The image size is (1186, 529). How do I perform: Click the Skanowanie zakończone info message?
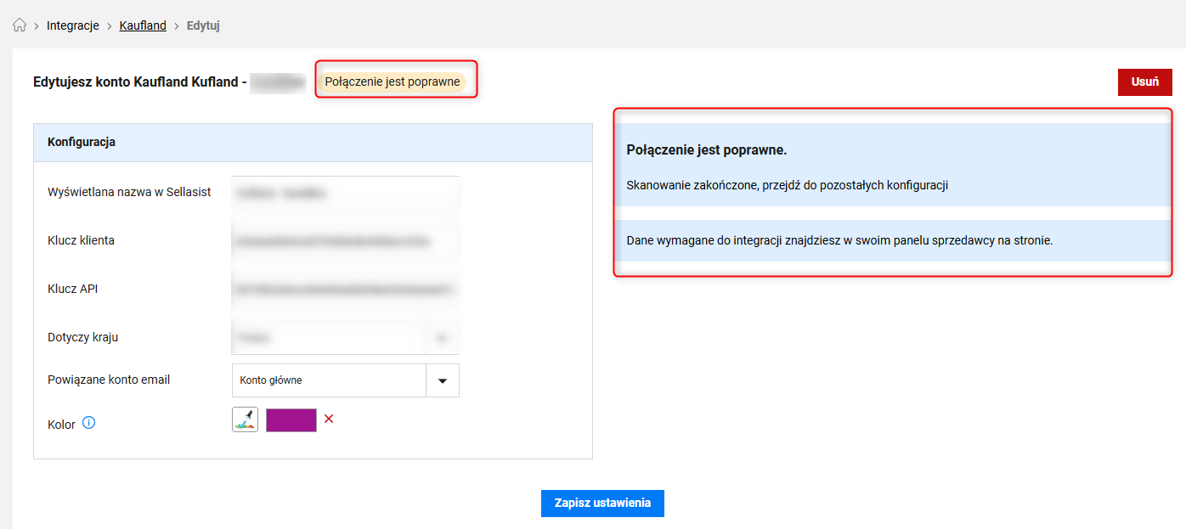tap(787, 185)
